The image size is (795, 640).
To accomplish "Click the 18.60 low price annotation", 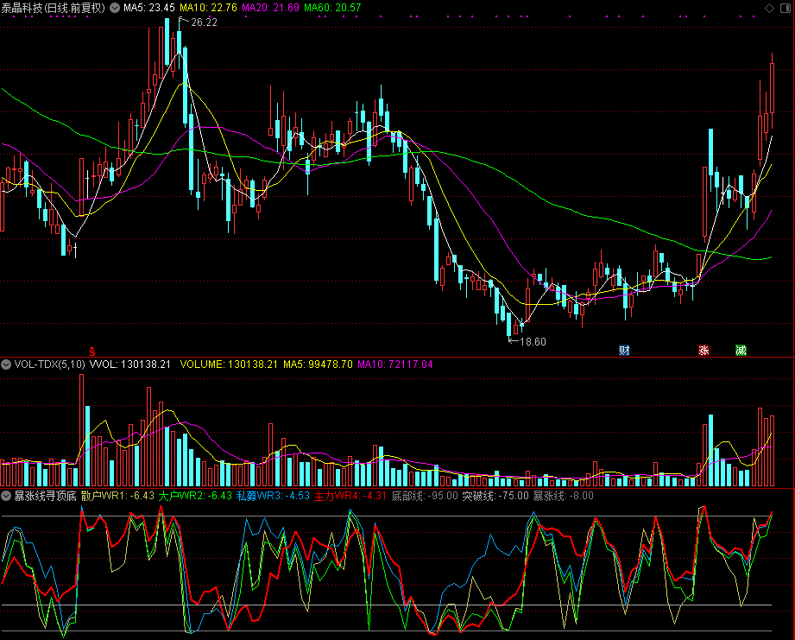I will pos(533,342).
